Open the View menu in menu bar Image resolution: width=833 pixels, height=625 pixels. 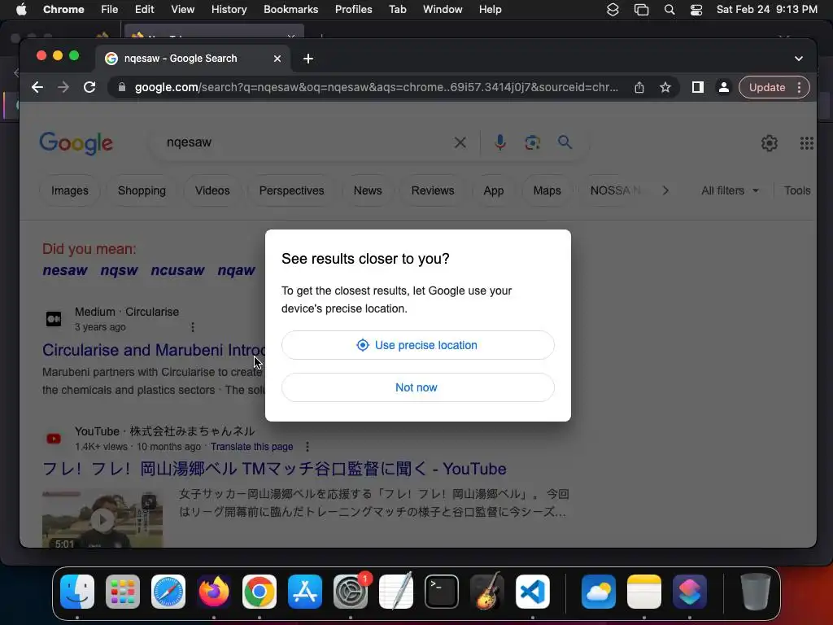(183, 10)
